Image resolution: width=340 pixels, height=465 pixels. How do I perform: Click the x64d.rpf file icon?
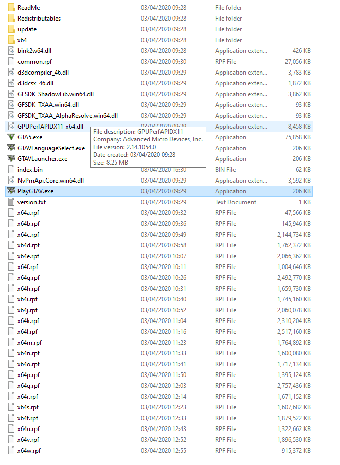[x=11, y=245]
